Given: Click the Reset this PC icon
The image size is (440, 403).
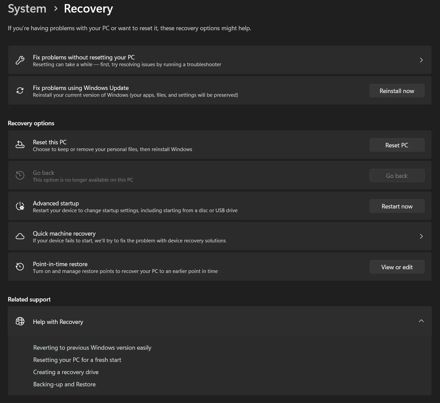Looking at the screenshot, I should 20,145.
